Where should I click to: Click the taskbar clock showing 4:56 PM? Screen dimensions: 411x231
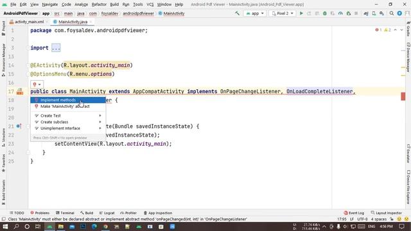pos(386,227)
